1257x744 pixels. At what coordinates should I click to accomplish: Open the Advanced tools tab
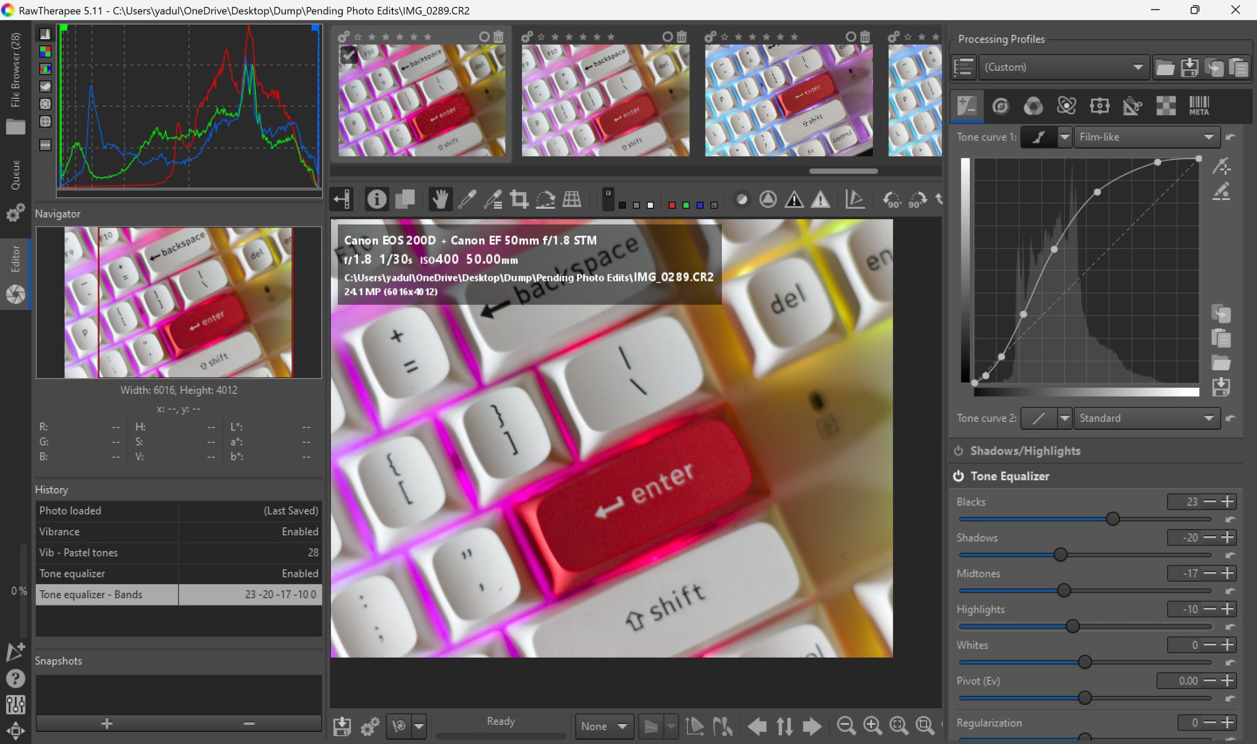(1066, 106)
